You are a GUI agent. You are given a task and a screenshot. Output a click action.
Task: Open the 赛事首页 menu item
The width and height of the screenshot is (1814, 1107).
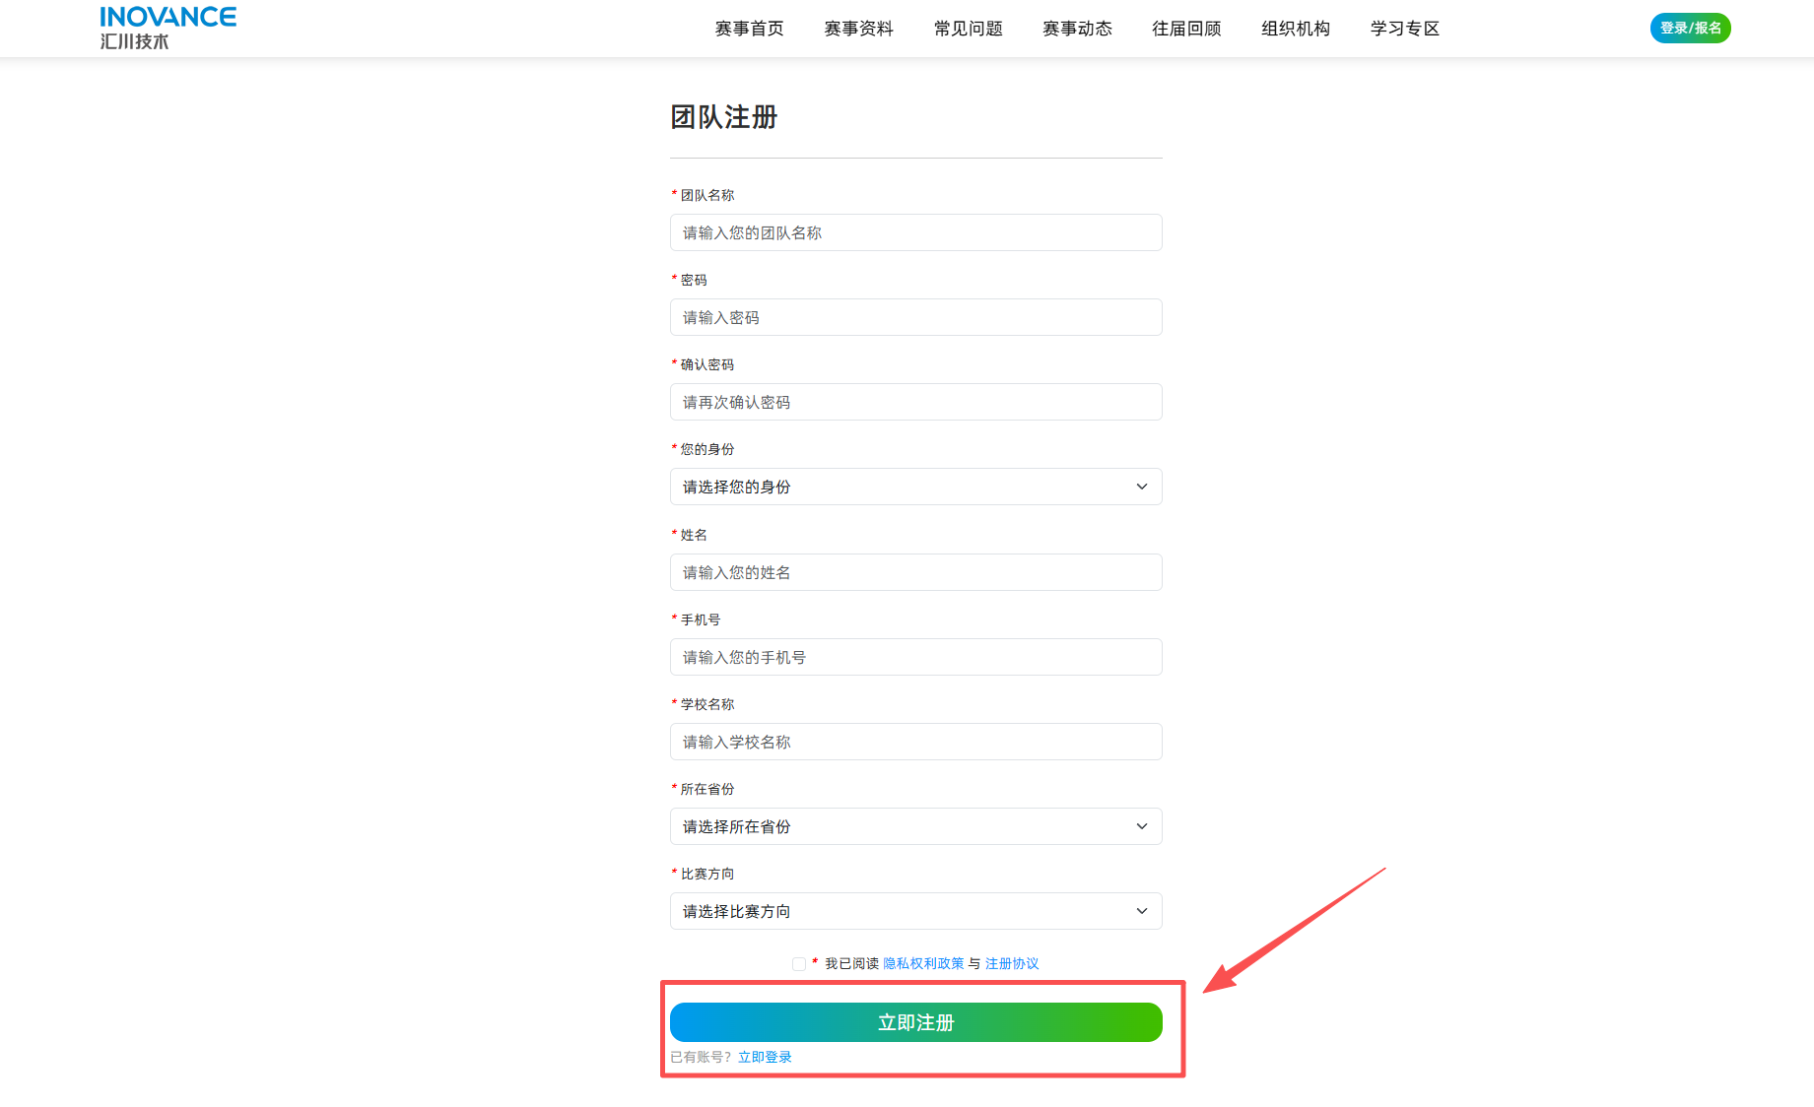749,29
